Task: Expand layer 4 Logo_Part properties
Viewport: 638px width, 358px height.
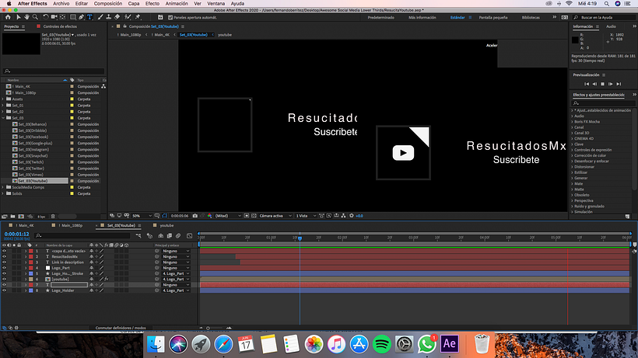Action: click(26, 268)
